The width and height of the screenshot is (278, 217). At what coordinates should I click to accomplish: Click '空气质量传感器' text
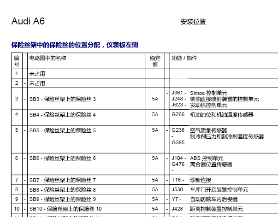tap(208, 130)
